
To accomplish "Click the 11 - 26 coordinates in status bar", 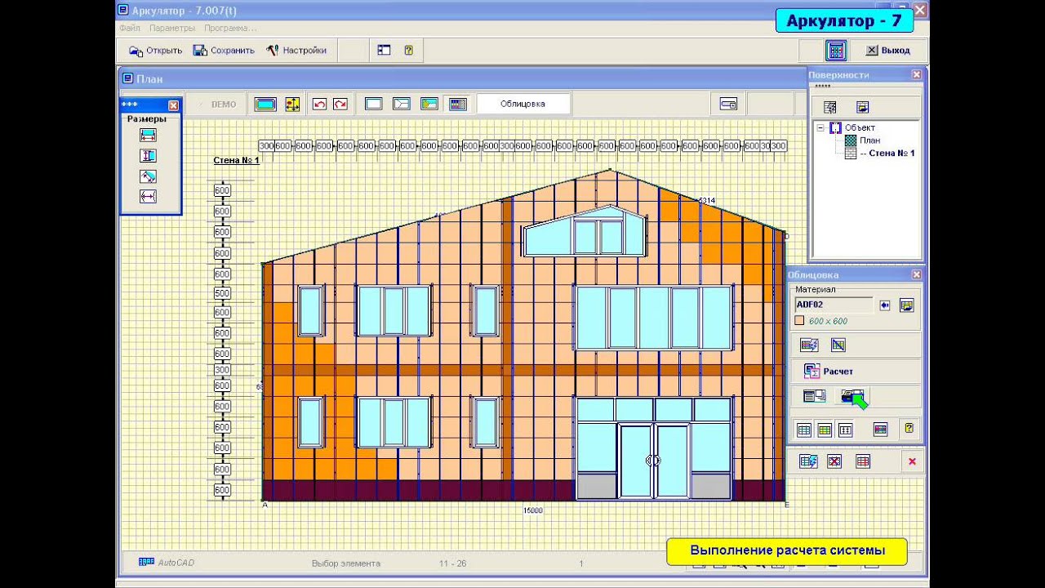I will point(452,563).
